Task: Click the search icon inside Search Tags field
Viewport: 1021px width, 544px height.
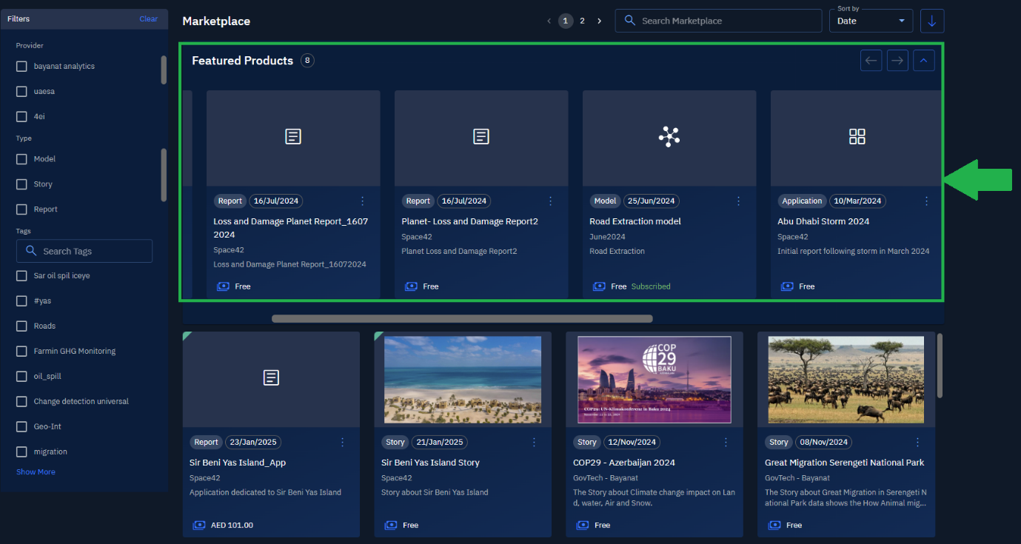Action: click(30, 251)
